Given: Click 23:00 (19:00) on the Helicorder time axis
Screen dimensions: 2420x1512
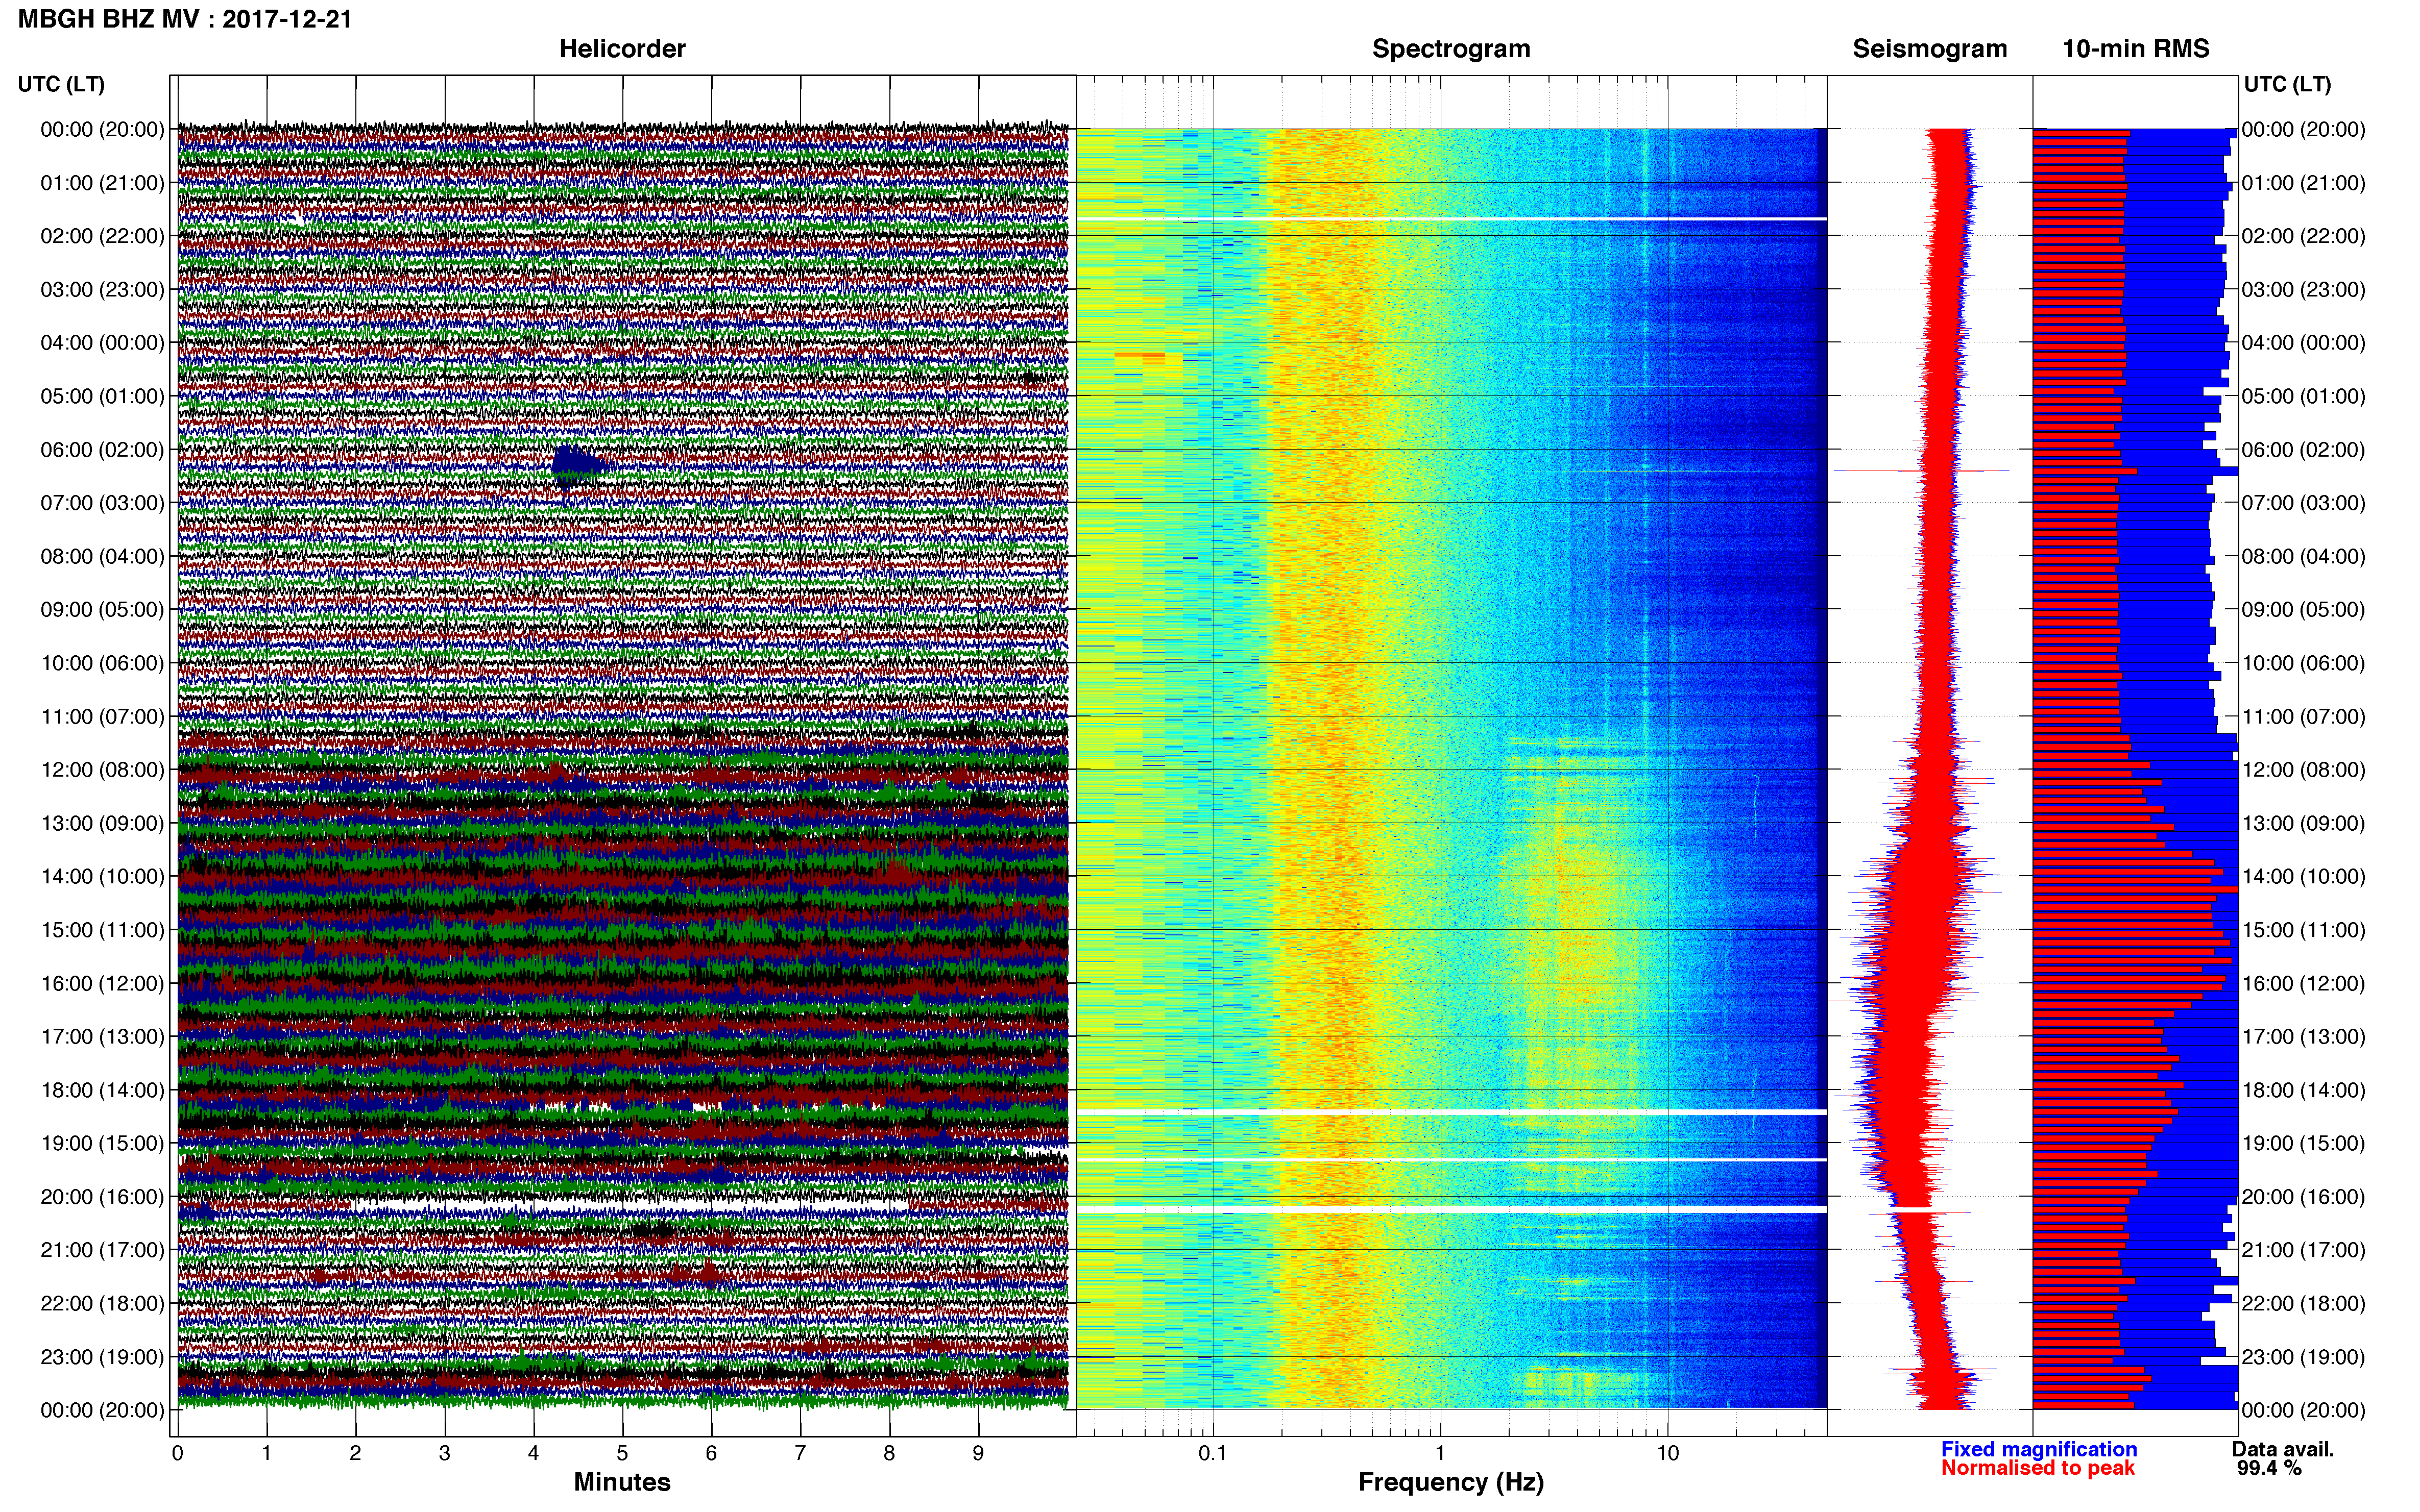Looking at the screenshot, I should [102, 1357].
